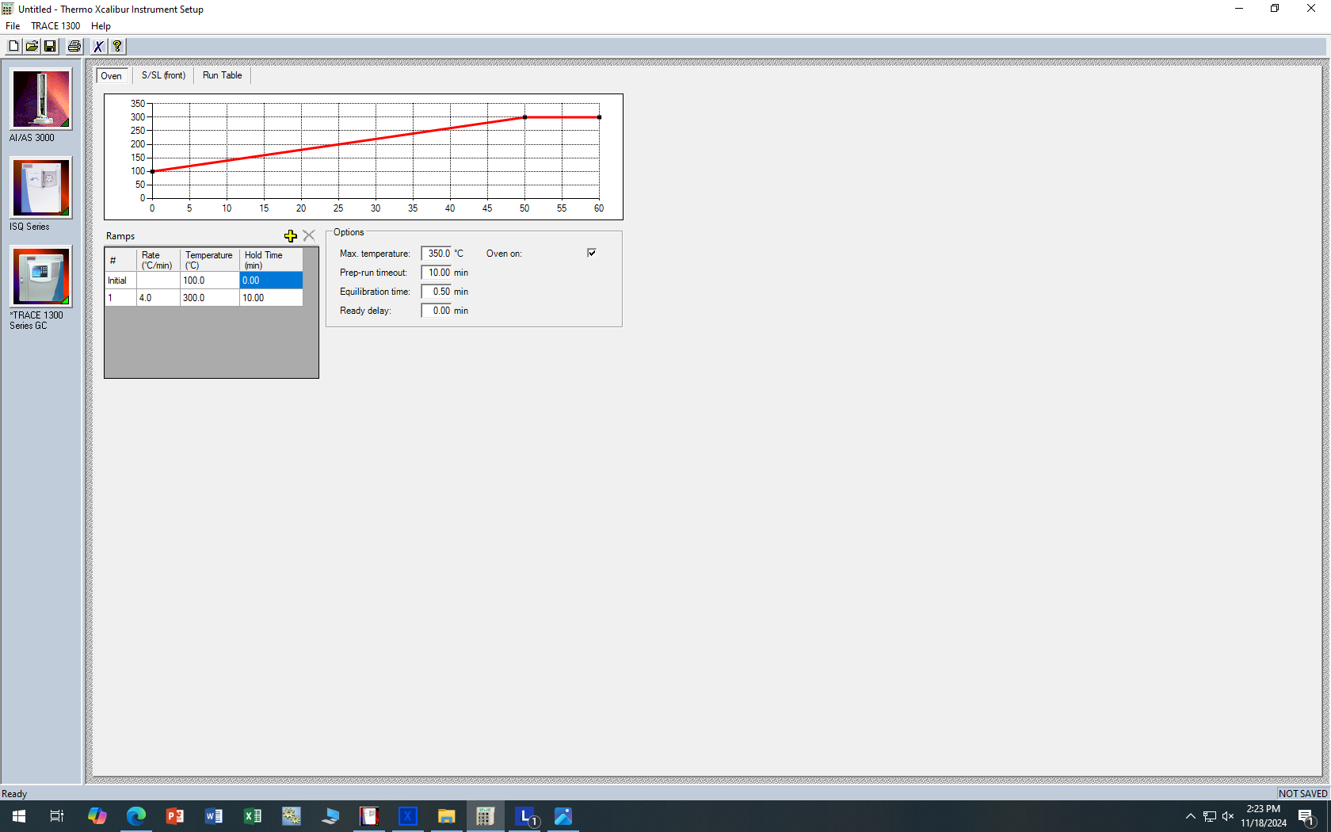The width and height of the screenshot is (1331, 832).
Task: Select the TRACE 1300 Series GC icon
Action: tap(40, 277)
